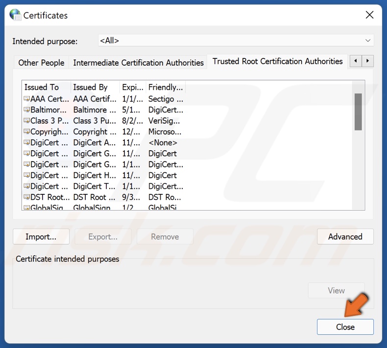Screen dimensions: 387x348
Task: Sort by the Issued To column header
Action: click(x=47, y=87)
